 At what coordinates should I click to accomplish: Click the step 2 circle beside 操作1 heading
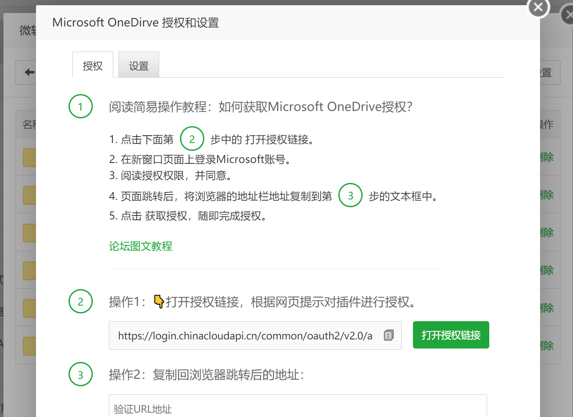click(x=81, y=301)
